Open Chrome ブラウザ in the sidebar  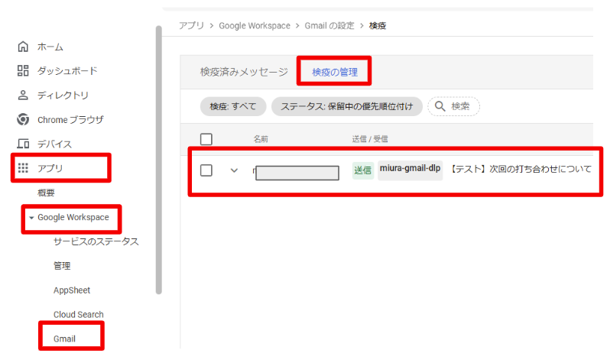coord(70,120)
